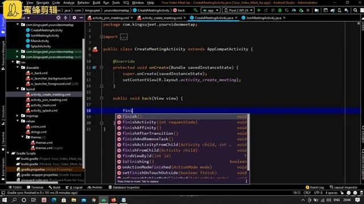Open the Layout Inspector

click(x=344, y=188)
